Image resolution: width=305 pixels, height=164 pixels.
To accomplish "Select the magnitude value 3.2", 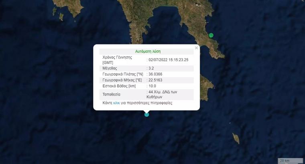I will (151, 68).
